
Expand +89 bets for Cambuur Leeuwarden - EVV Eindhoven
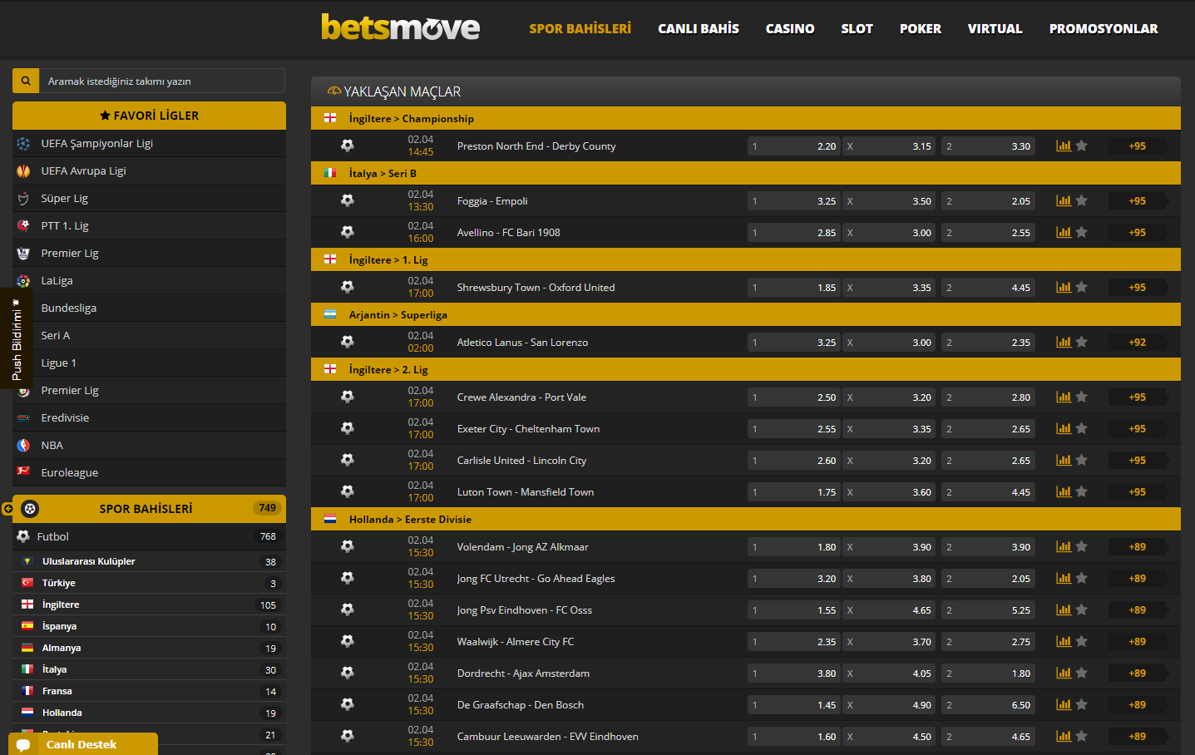[1137, 736]
